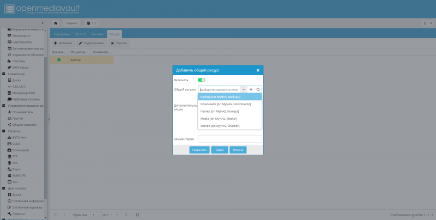
Task: Click the Home icon in breadcrumb
Action: coord(56,23)
